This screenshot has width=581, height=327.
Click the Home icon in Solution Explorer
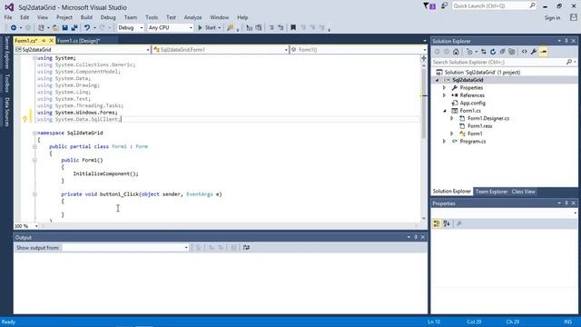point(456,52)
